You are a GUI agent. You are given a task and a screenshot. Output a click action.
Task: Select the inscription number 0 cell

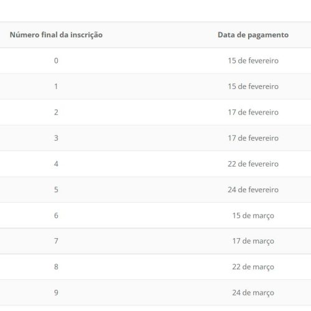pos(56,60)
